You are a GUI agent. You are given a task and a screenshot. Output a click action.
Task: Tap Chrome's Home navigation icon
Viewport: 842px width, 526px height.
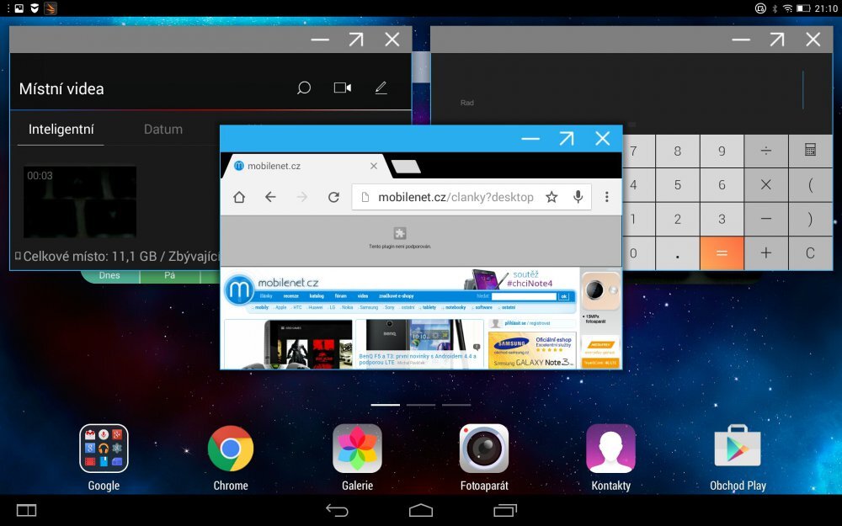pyautogui.click(x=238, y=196)
